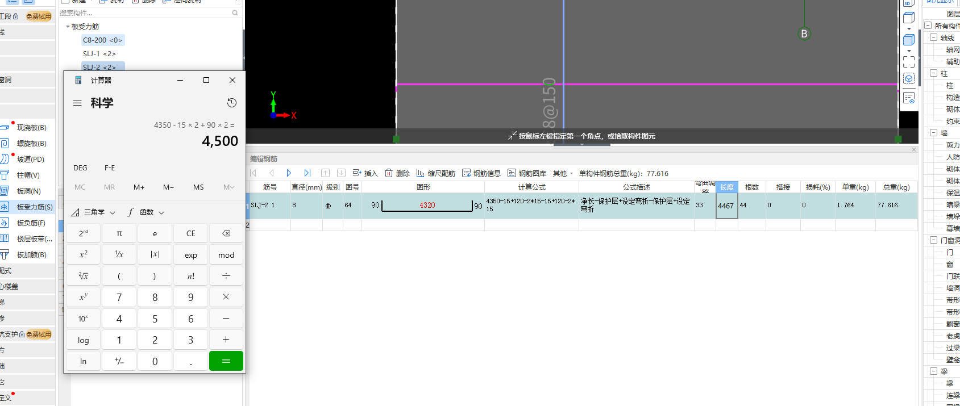960x406 pixels.
Task: Select 板洞(N) component type
Action: click(27, 191)
